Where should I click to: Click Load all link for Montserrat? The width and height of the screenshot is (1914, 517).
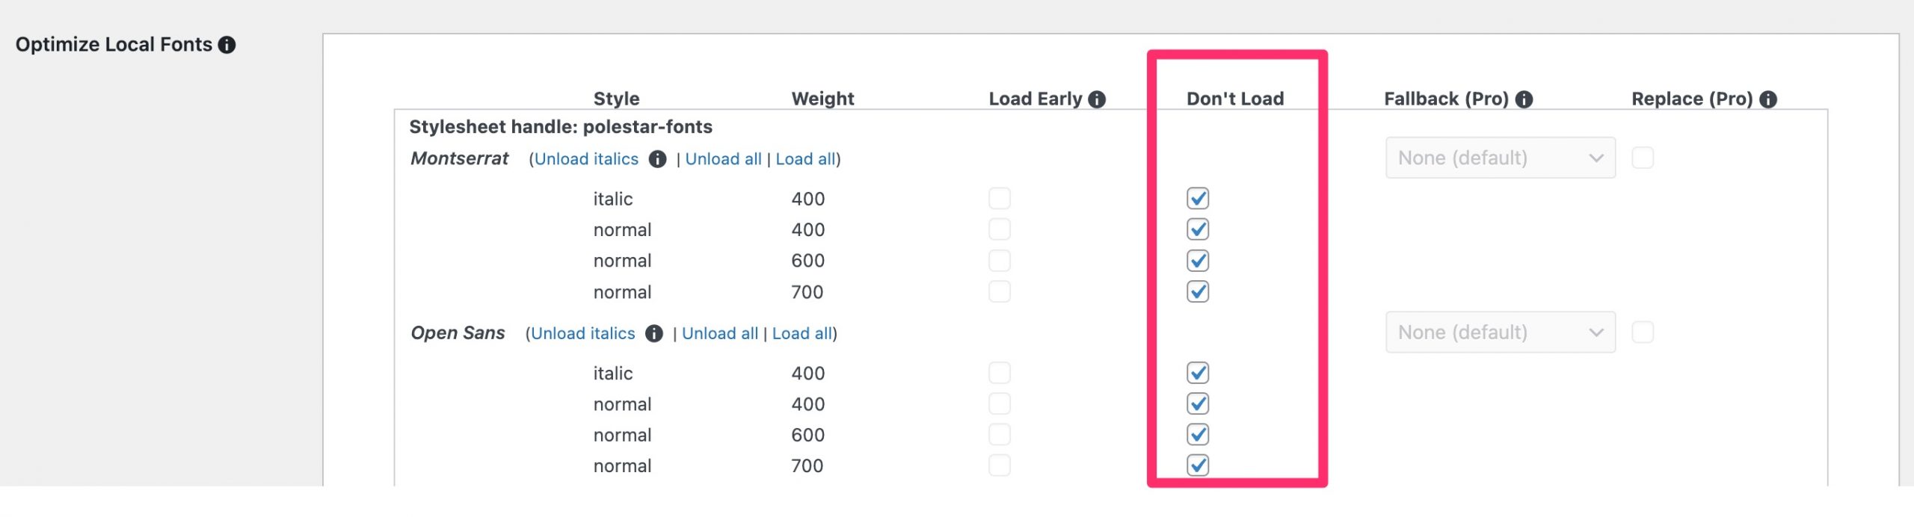805,159
